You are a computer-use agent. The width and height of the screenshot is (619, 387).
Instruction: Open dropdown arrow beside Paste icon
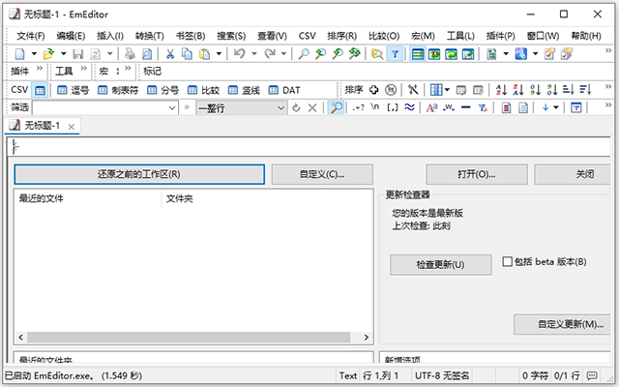219,54
